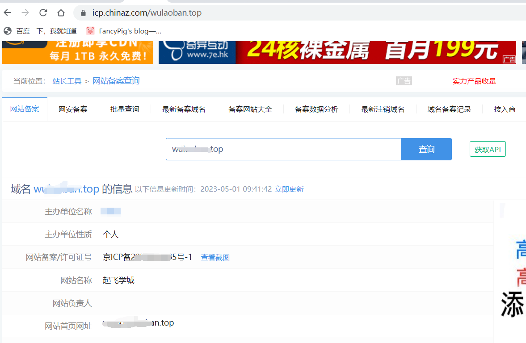Open 备案数据分析 tab

click(316, 109)
